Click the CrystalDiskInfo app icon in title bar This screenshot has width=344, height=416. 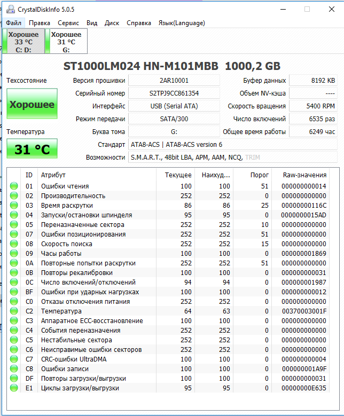coord(11,9)
